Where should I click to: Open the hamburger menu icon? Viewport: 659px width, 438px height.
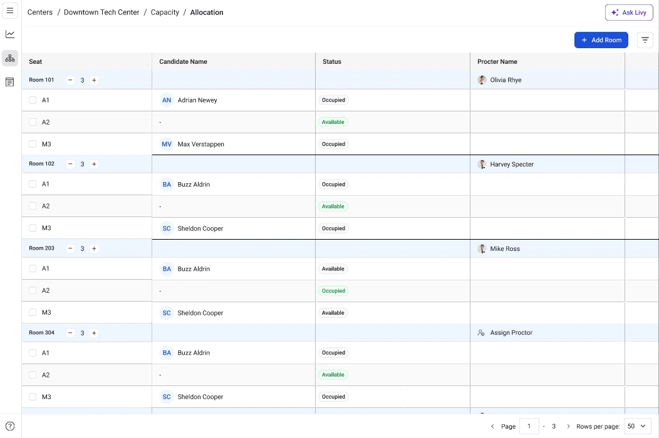click(10, 11)
